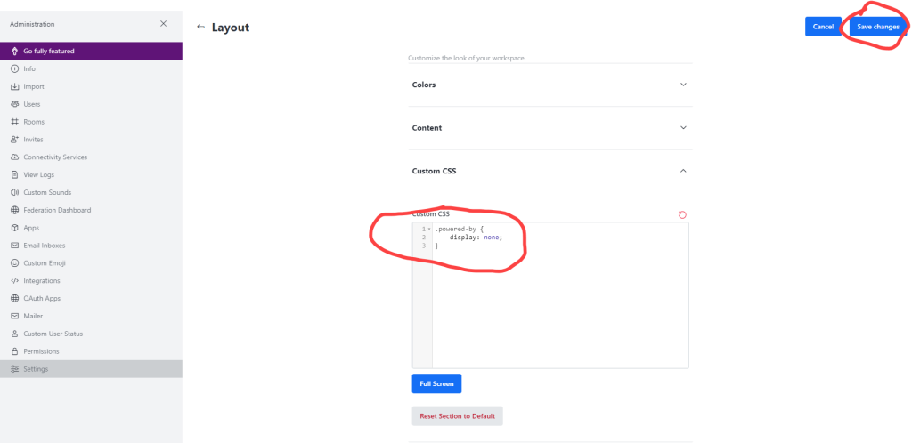This screenshot has width=912, height=443.
Task: Select Settings in the Administration menu
Action: pyautogui.click(x=36, y=369)
